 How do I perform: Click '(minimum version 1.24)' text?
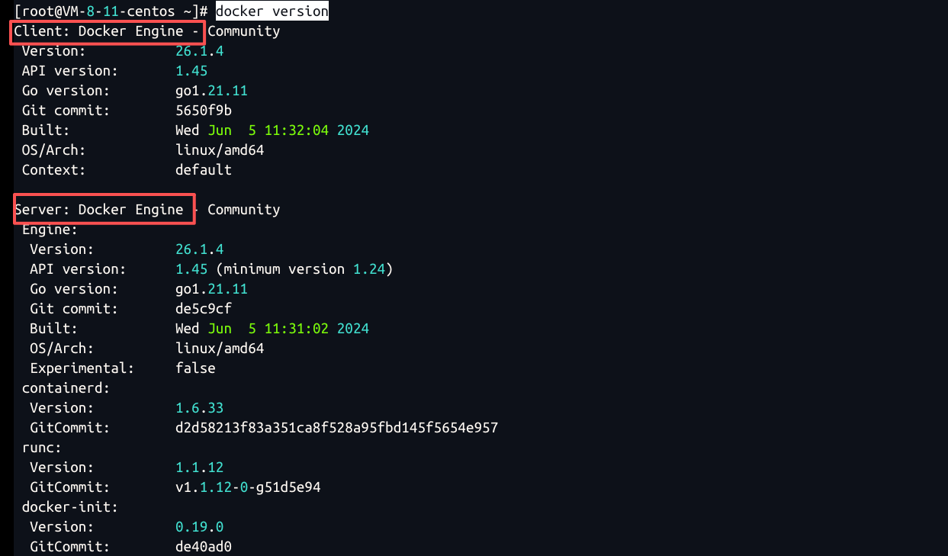click(305, 269)
